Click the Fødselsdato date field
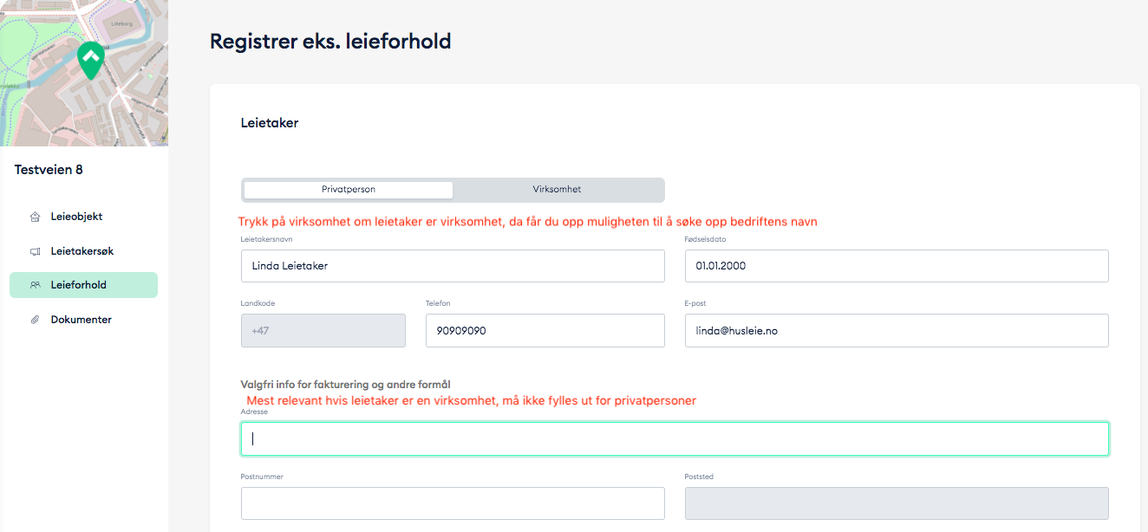The image size is (1148, 532). pyautogui.click(x=897, y=266)
